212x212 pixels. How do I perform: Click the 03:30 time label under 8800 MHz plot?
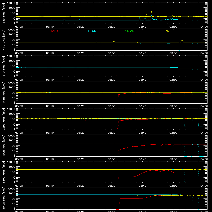[x=112, y=186]
